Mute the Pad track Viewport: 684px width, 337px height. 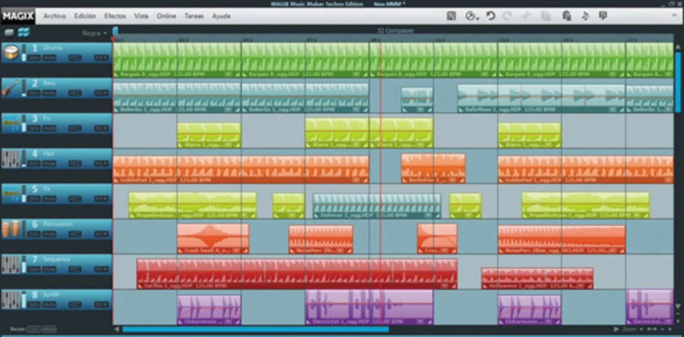(49, 163)
